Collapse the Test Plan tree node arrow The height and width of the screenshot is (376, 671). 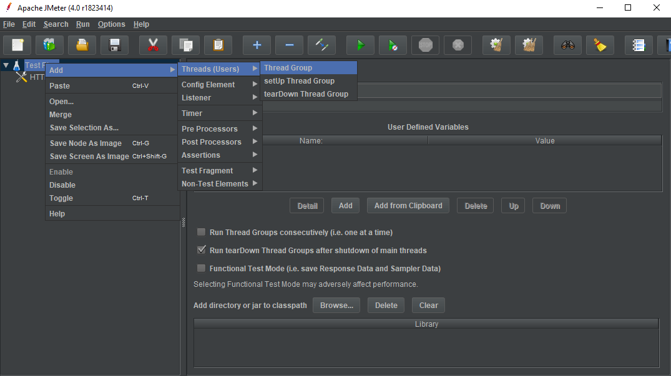coord(6,65)
